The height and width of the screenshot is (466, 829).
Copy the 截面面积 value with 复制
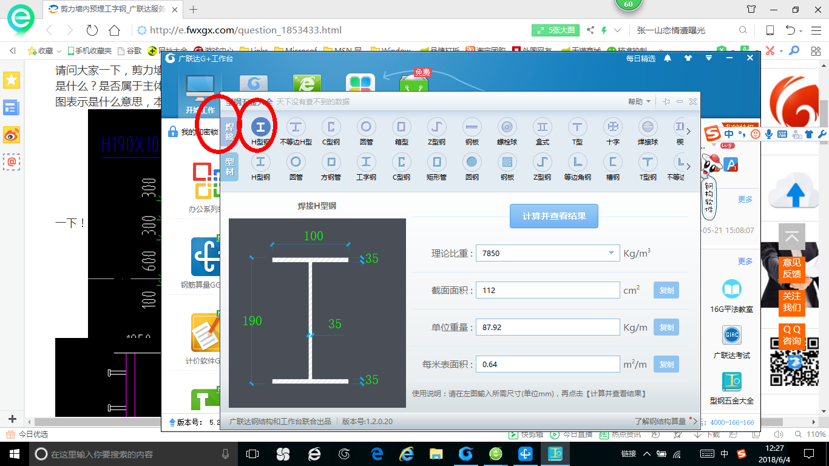(666, 291)
